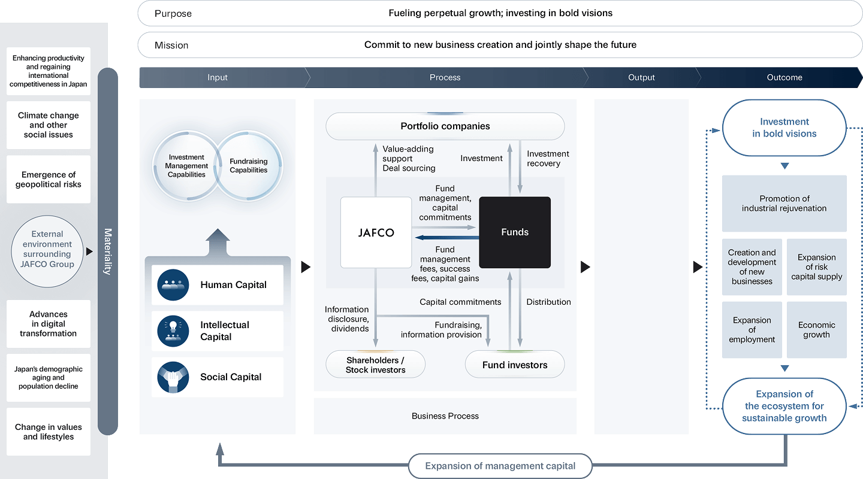
Task: Select the Shareholders / Stock investors box
Action: coord(375,365)
